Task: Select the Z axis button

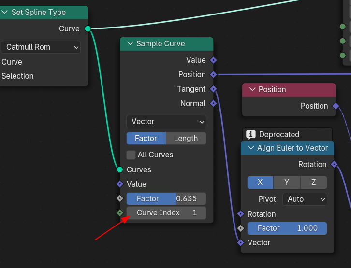Action: tap(313, 183)
